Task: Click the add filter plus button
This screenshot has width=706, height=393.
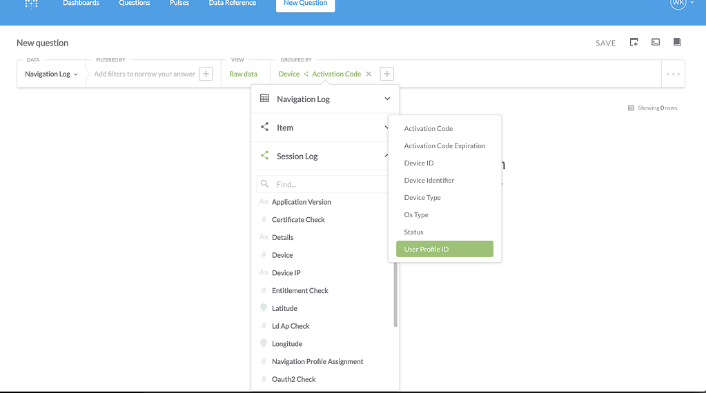Action: [x=206, y=74]
